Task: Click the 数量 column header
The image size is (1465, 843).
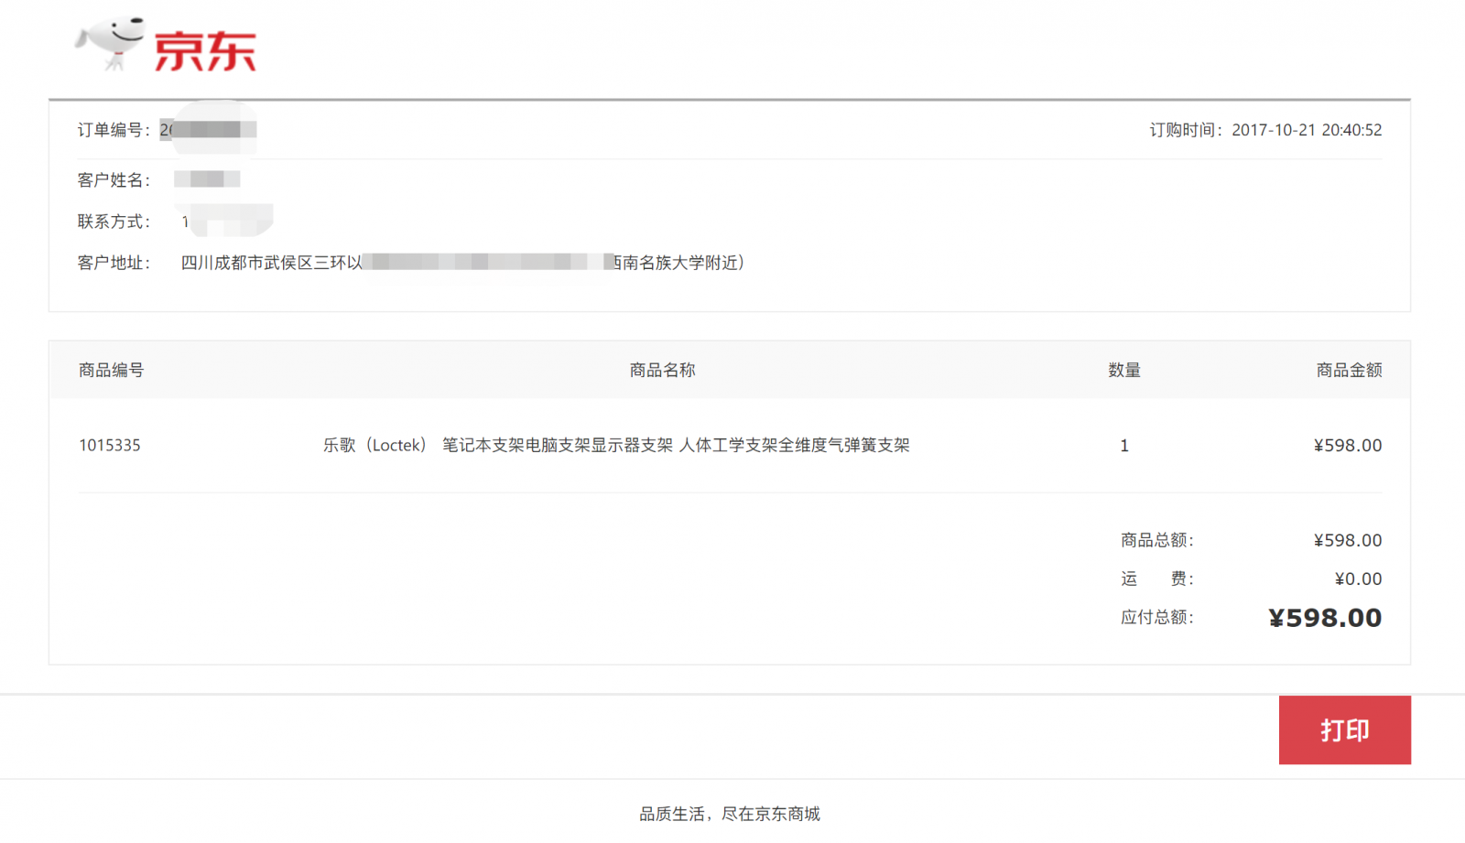Action: (x=1124, y=370)
